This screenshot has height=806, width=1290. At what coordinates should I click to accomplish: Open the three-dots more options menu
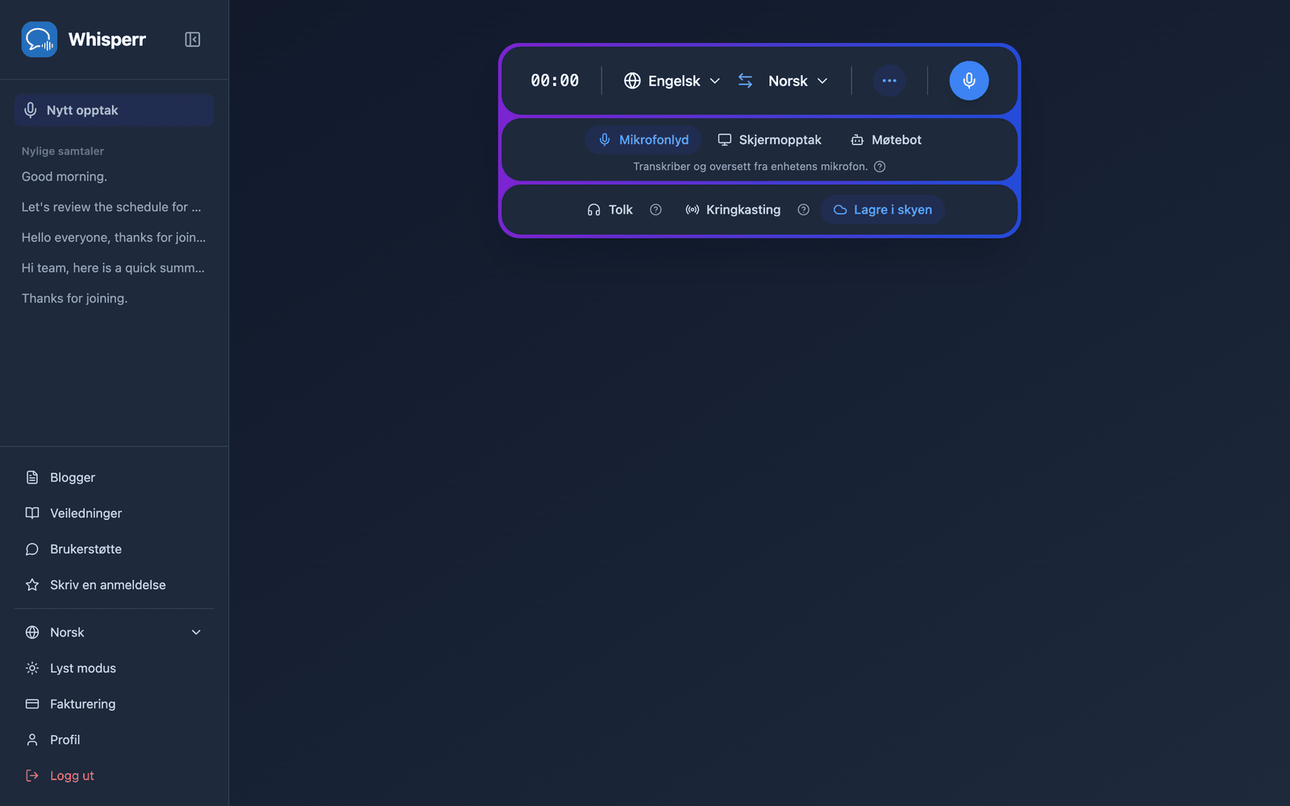(889, 81)
